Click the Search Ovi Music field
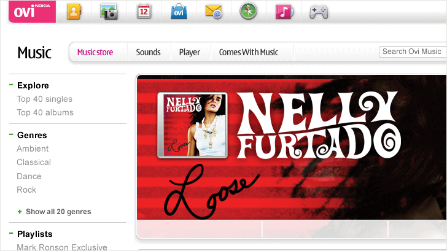 (412, 52)
